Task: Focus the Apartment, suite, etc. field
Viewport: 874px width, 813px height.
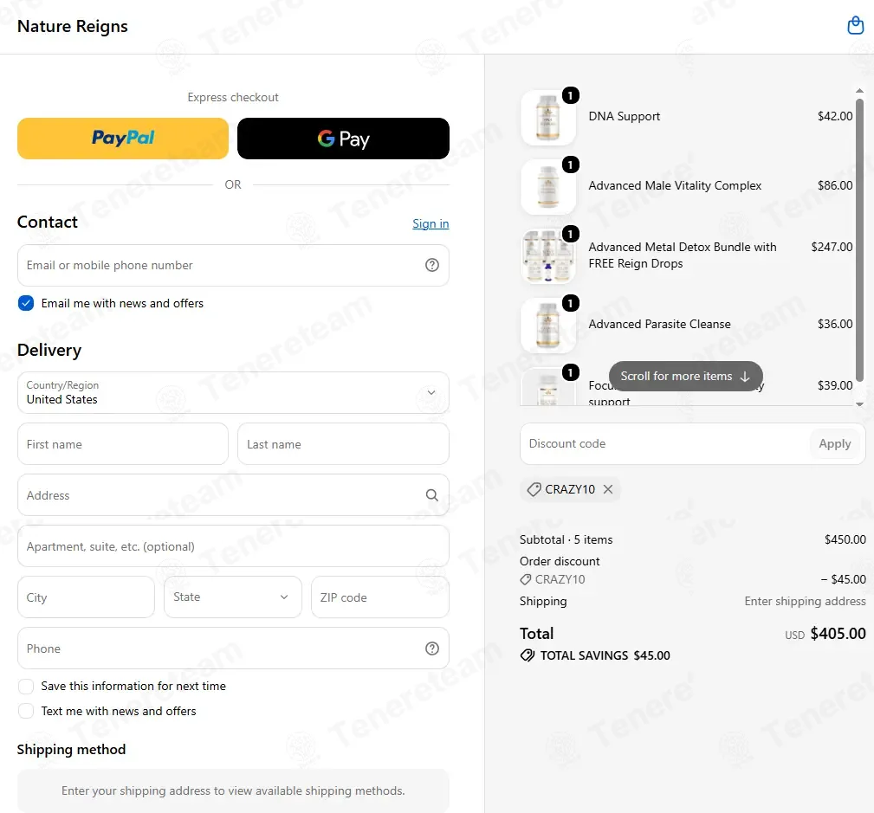Action: click(233, 546)
